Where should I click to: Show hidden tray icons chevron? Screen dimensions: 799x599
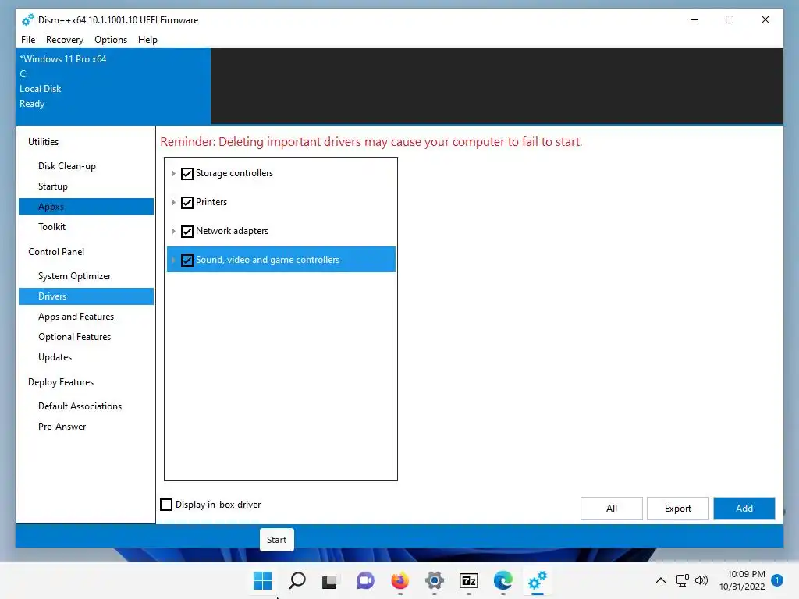point(660,580)
